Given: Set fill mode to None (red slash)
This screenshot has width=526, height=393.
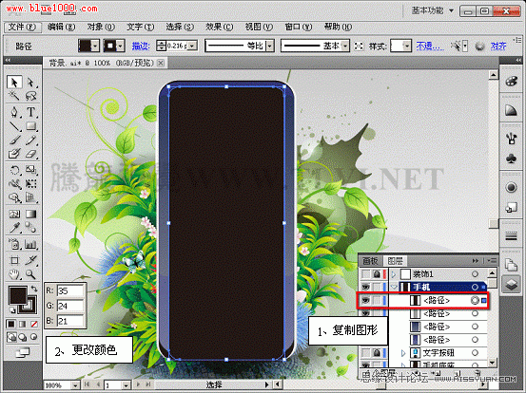Looking at the screenshot, I should pos(34,324).
